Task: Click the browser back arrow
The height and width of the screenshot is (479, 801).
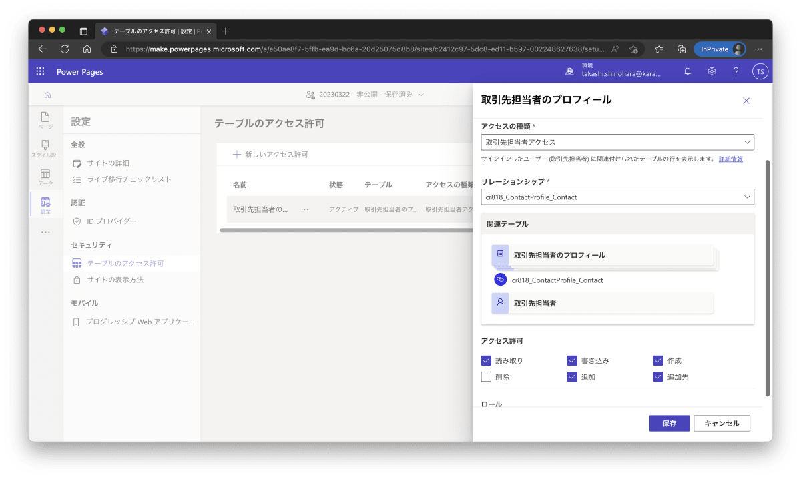Action: coord(42,49)
